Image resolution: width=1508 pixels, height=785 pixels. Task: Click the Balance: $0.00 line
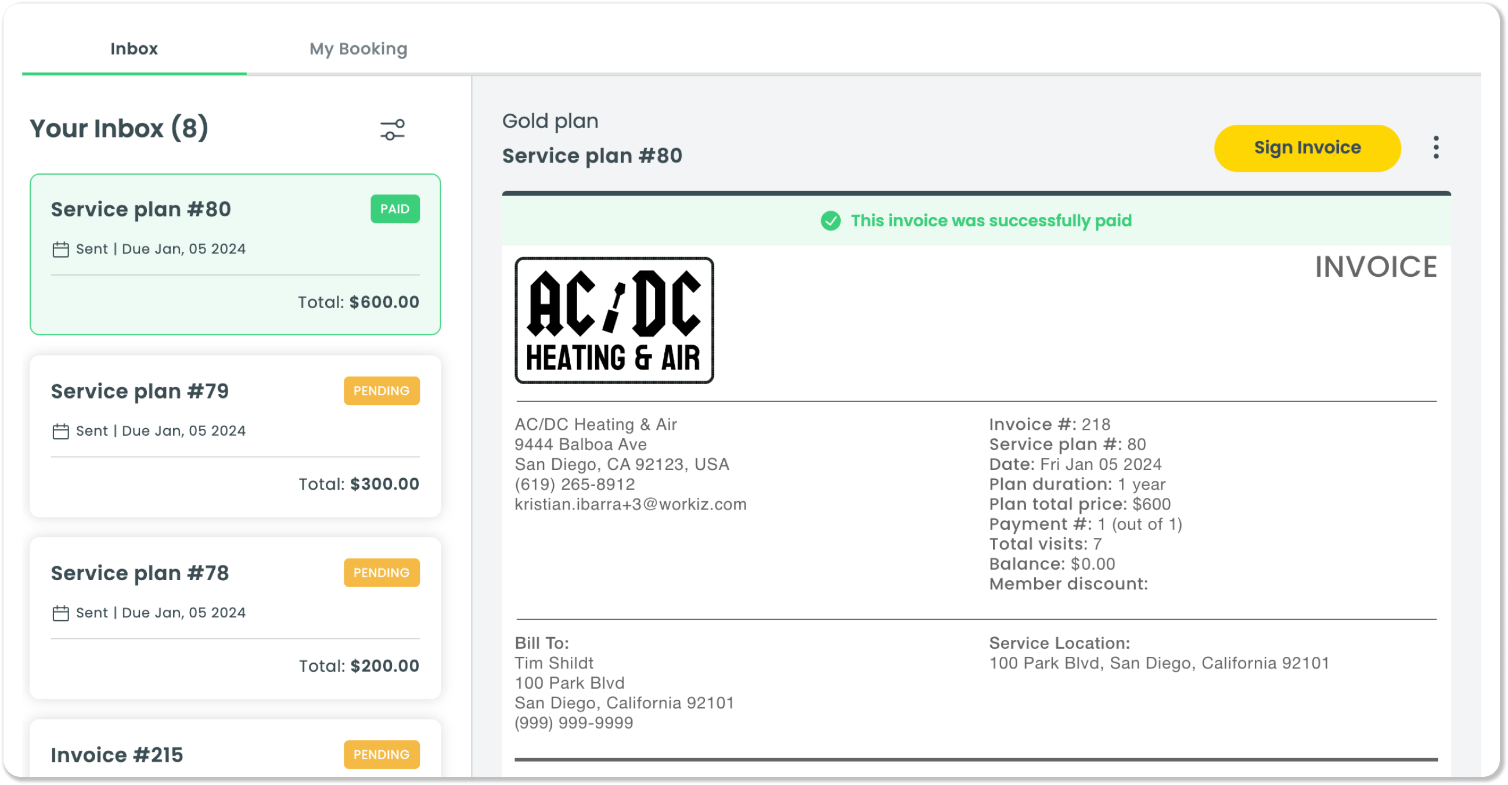1052,564
